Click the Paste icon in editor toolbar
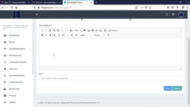 coord(50,31)
